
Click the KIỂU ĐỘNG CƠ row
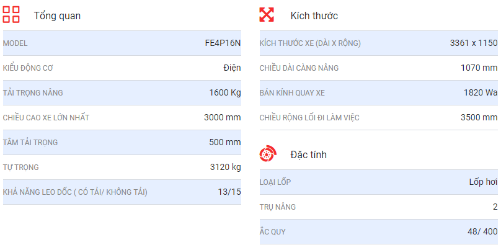(122, 68)
